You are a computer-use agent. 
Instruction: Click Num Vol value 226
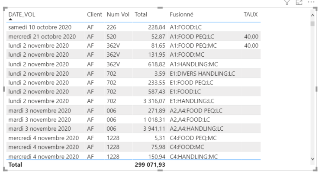point(112,27)
